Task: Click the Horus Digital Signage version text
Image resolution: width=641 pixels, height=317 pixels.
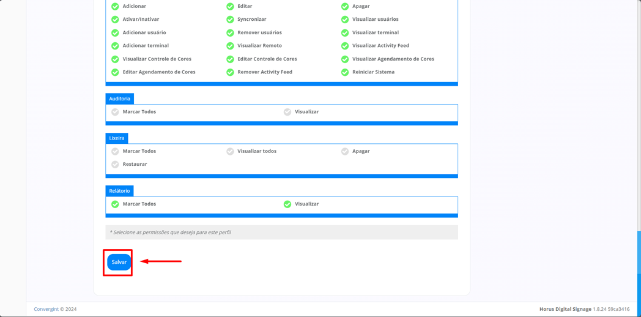Action: tap(585, 309)
